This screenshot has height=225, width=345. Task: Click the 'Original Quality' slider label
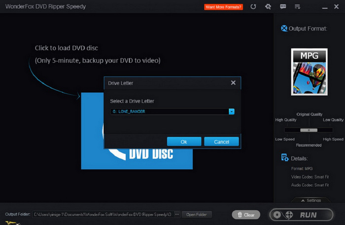[x=310, y=114]
